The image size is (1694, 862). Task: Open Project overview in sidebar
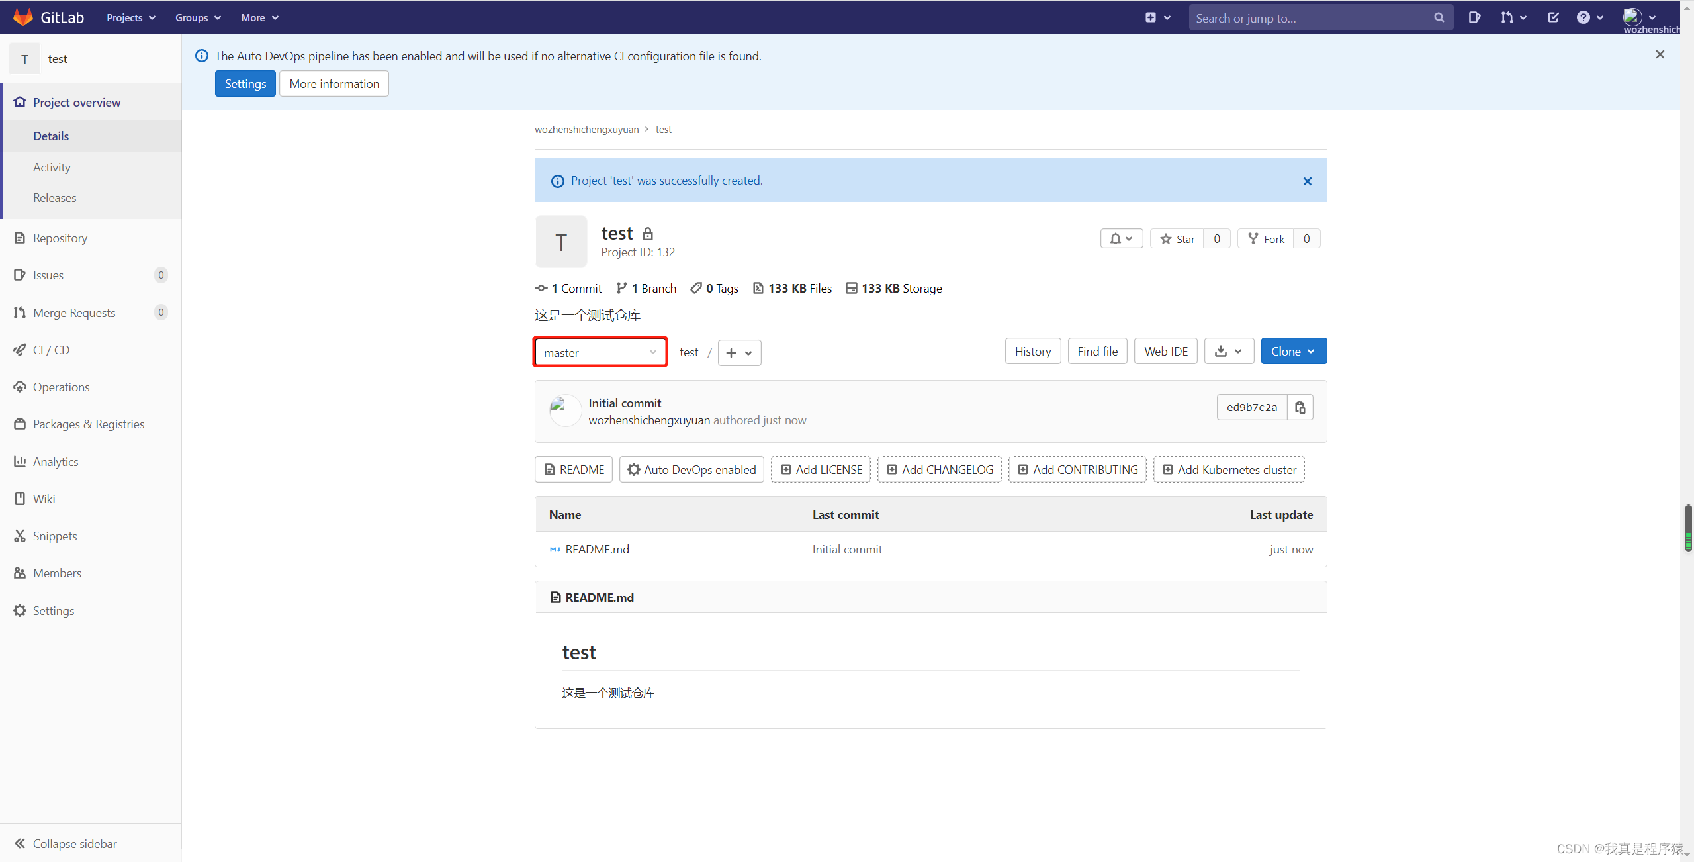pyautogui.click(x=91, y=102)
